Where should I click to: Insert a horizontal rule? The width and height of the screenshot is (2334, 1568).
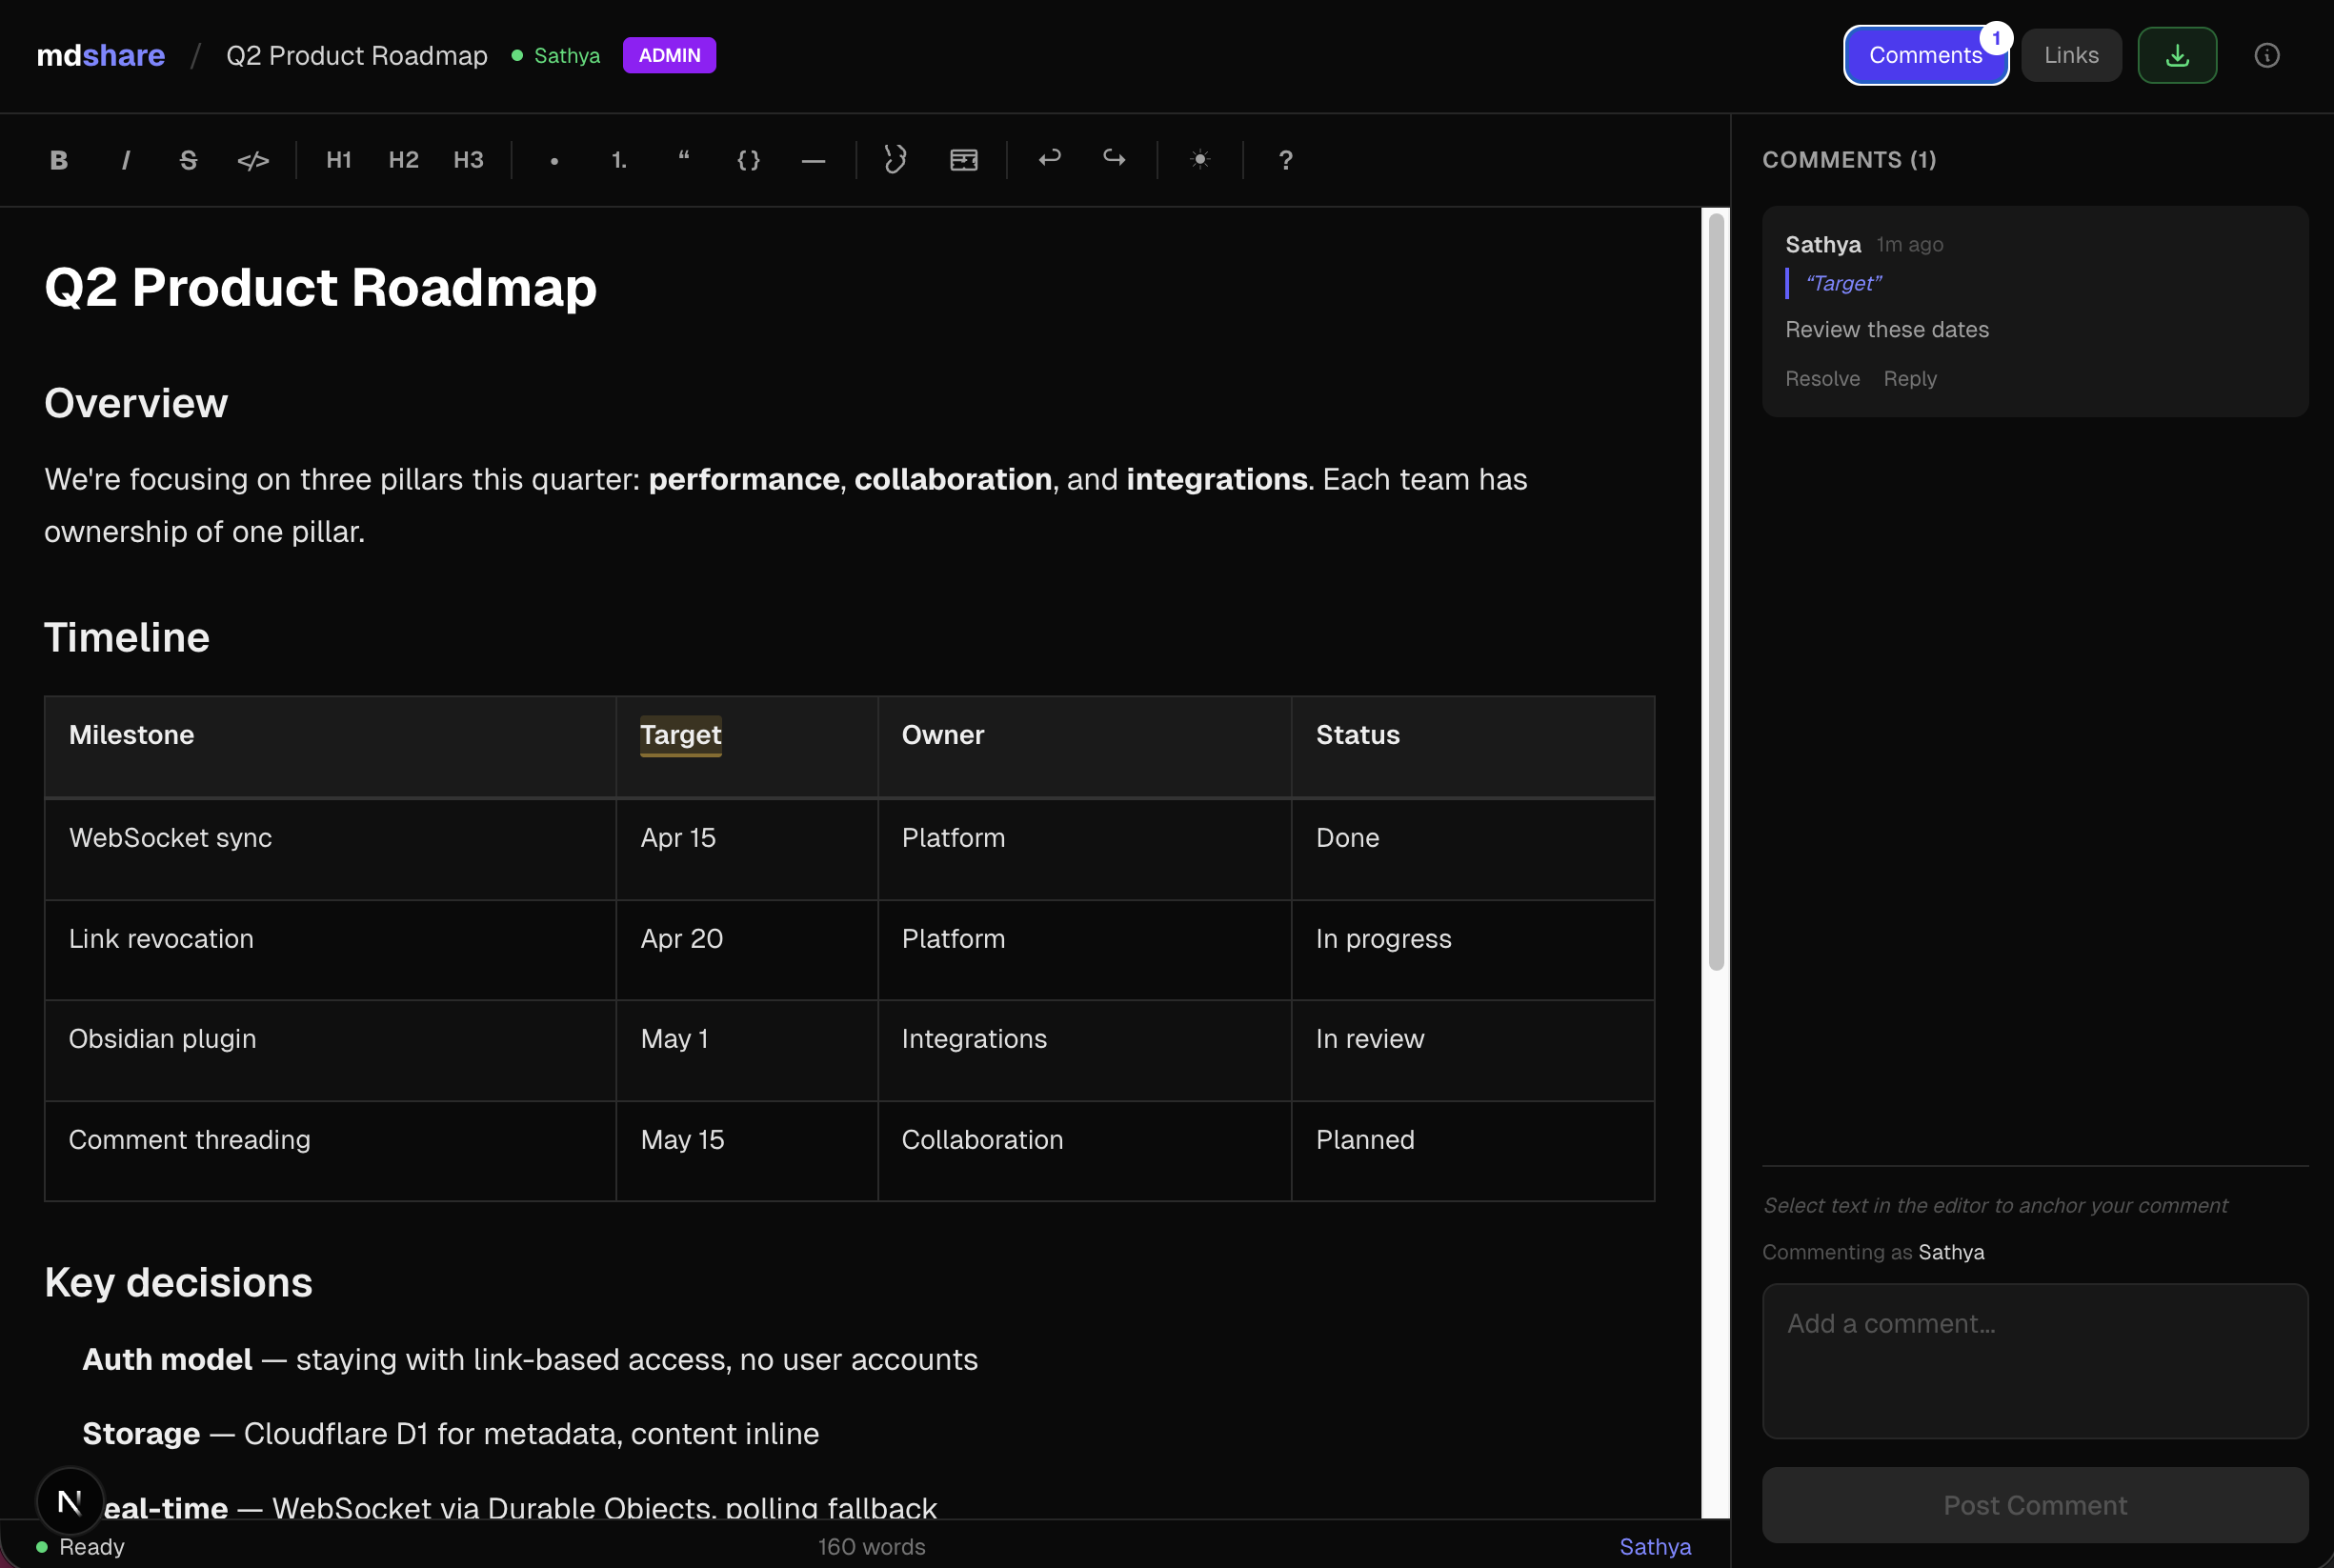tap(813, 160)
